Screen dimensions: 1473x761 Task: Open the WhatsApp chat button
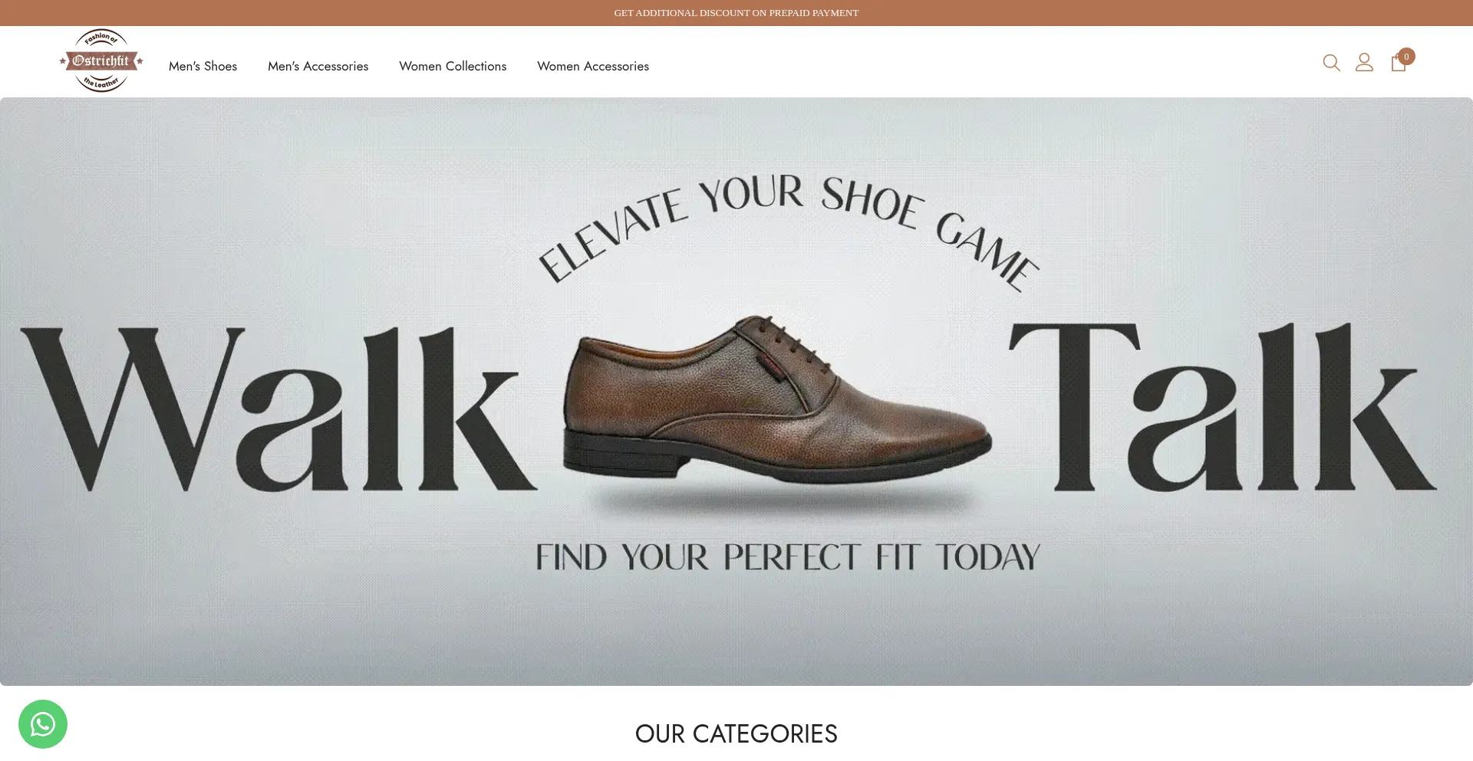click(x=43, y=724)
